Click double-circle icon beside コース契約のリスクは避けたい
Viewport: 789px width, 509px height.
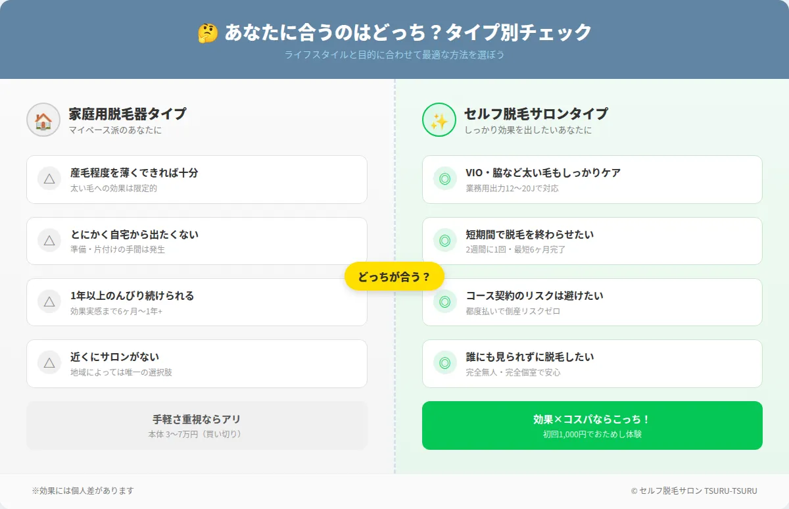click(445, 301)
